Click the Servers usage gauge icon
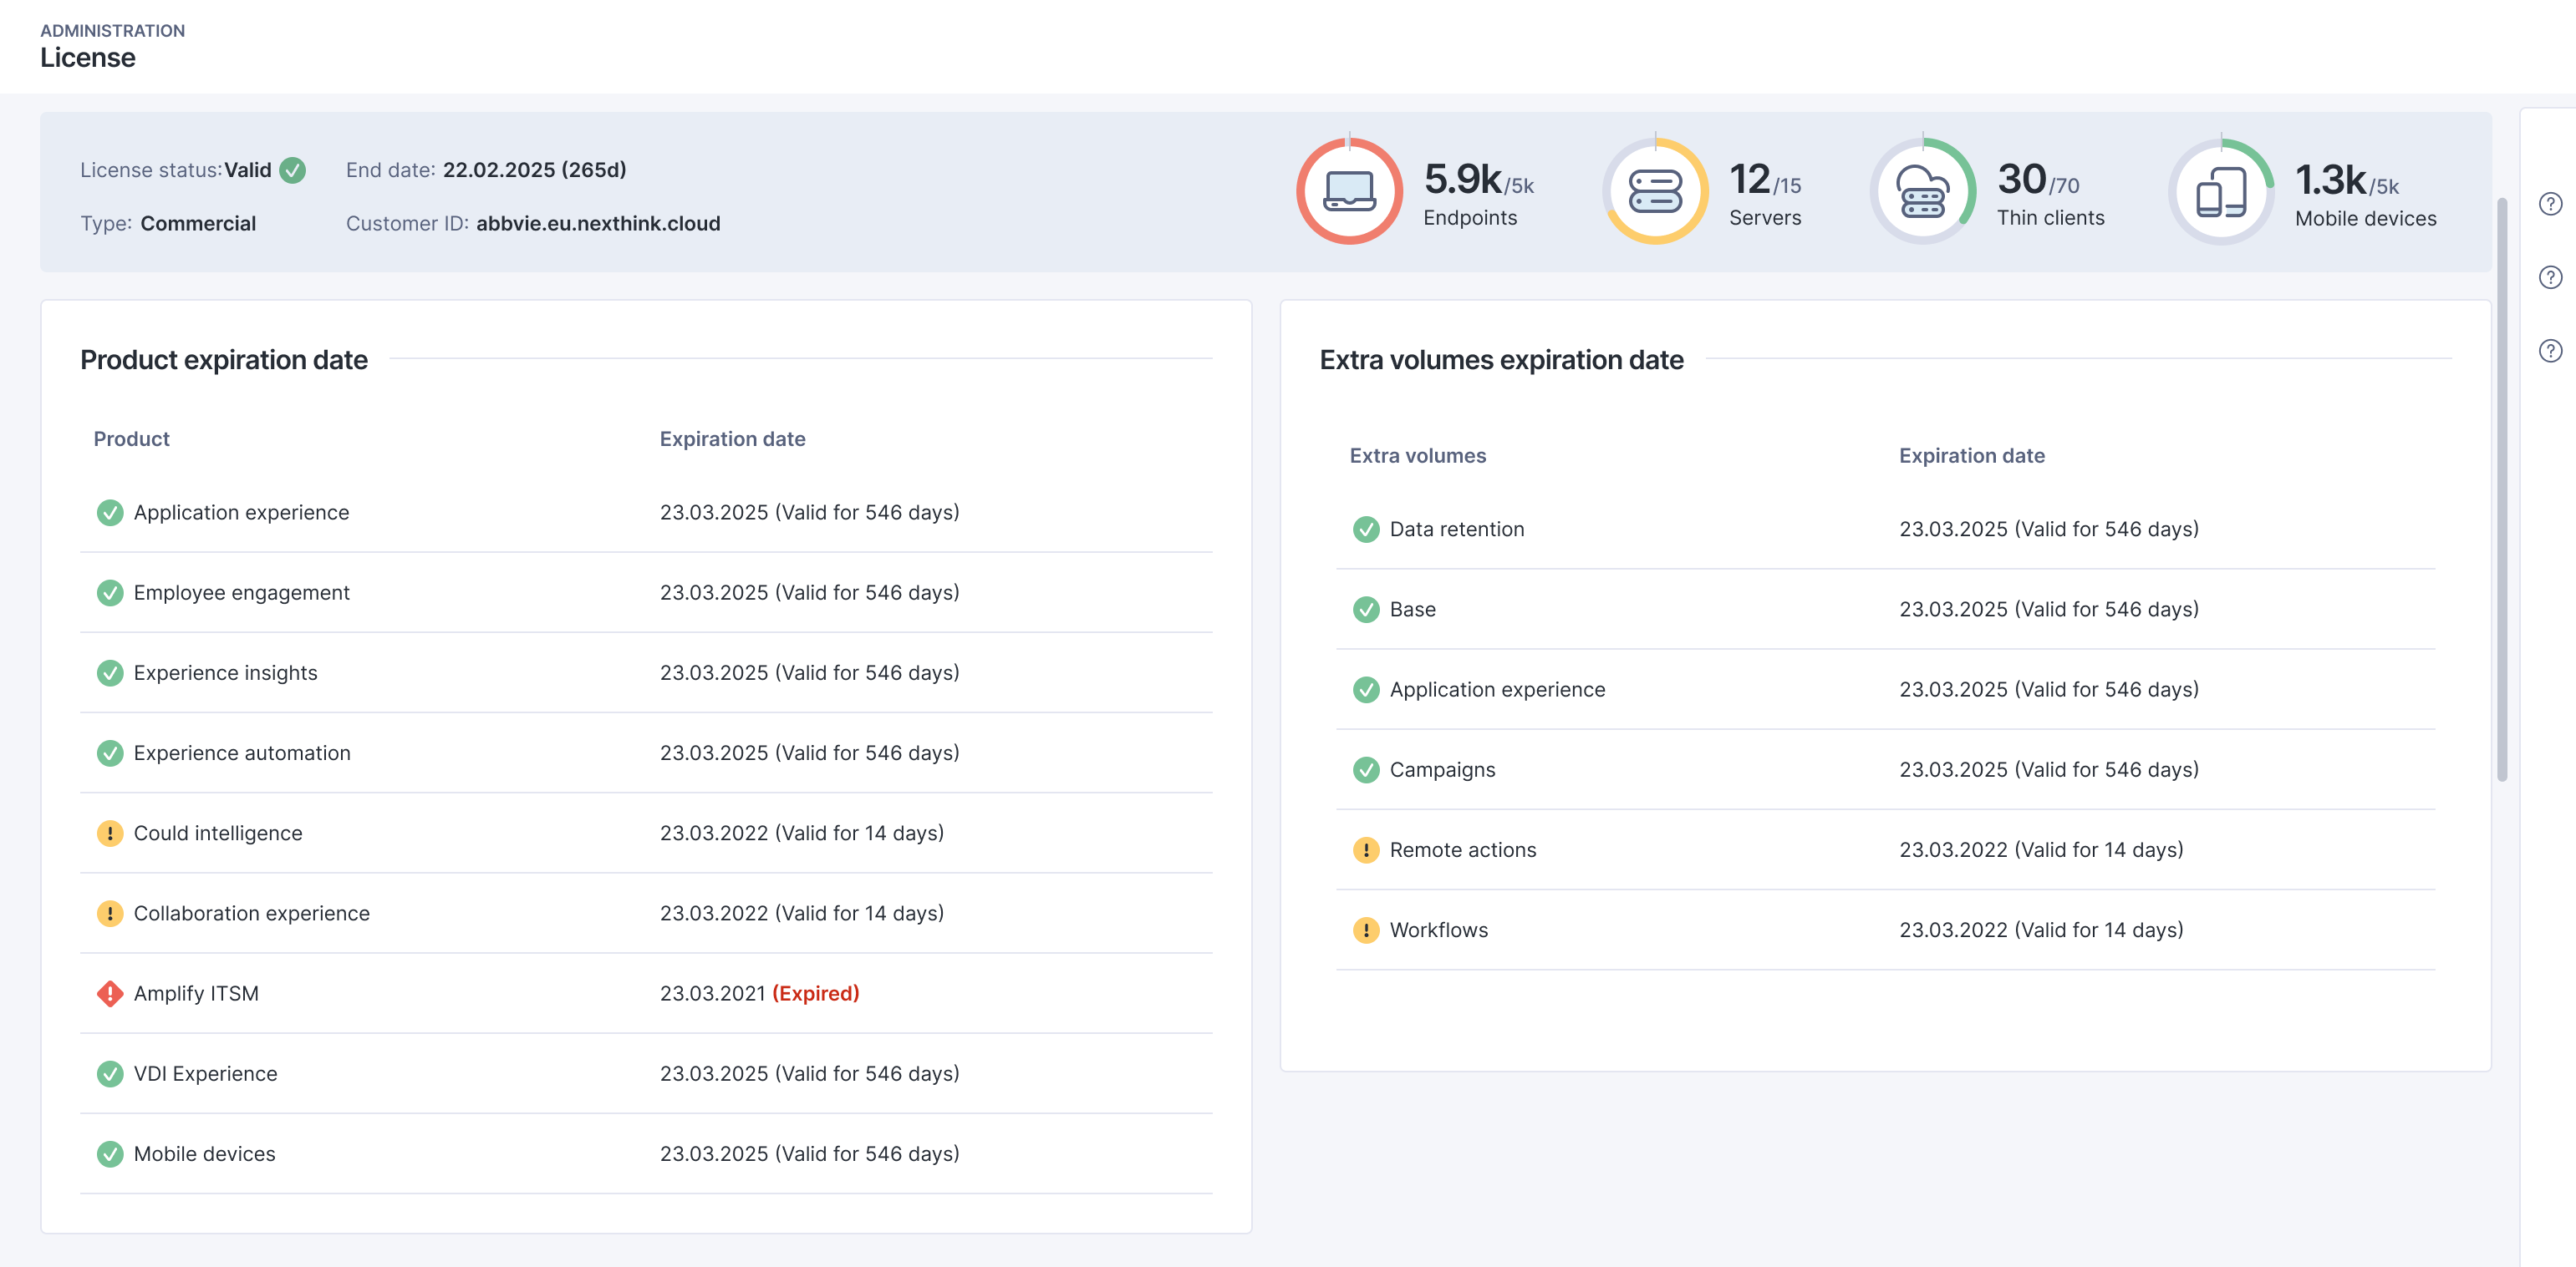2576x1267 pixels. pos(1655,191)
